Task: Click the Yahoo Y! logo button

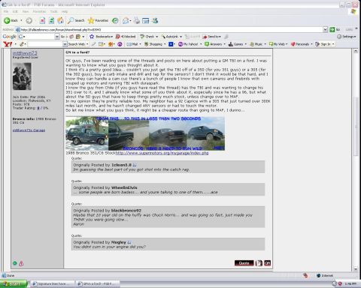Action: [x=8, y=44]
